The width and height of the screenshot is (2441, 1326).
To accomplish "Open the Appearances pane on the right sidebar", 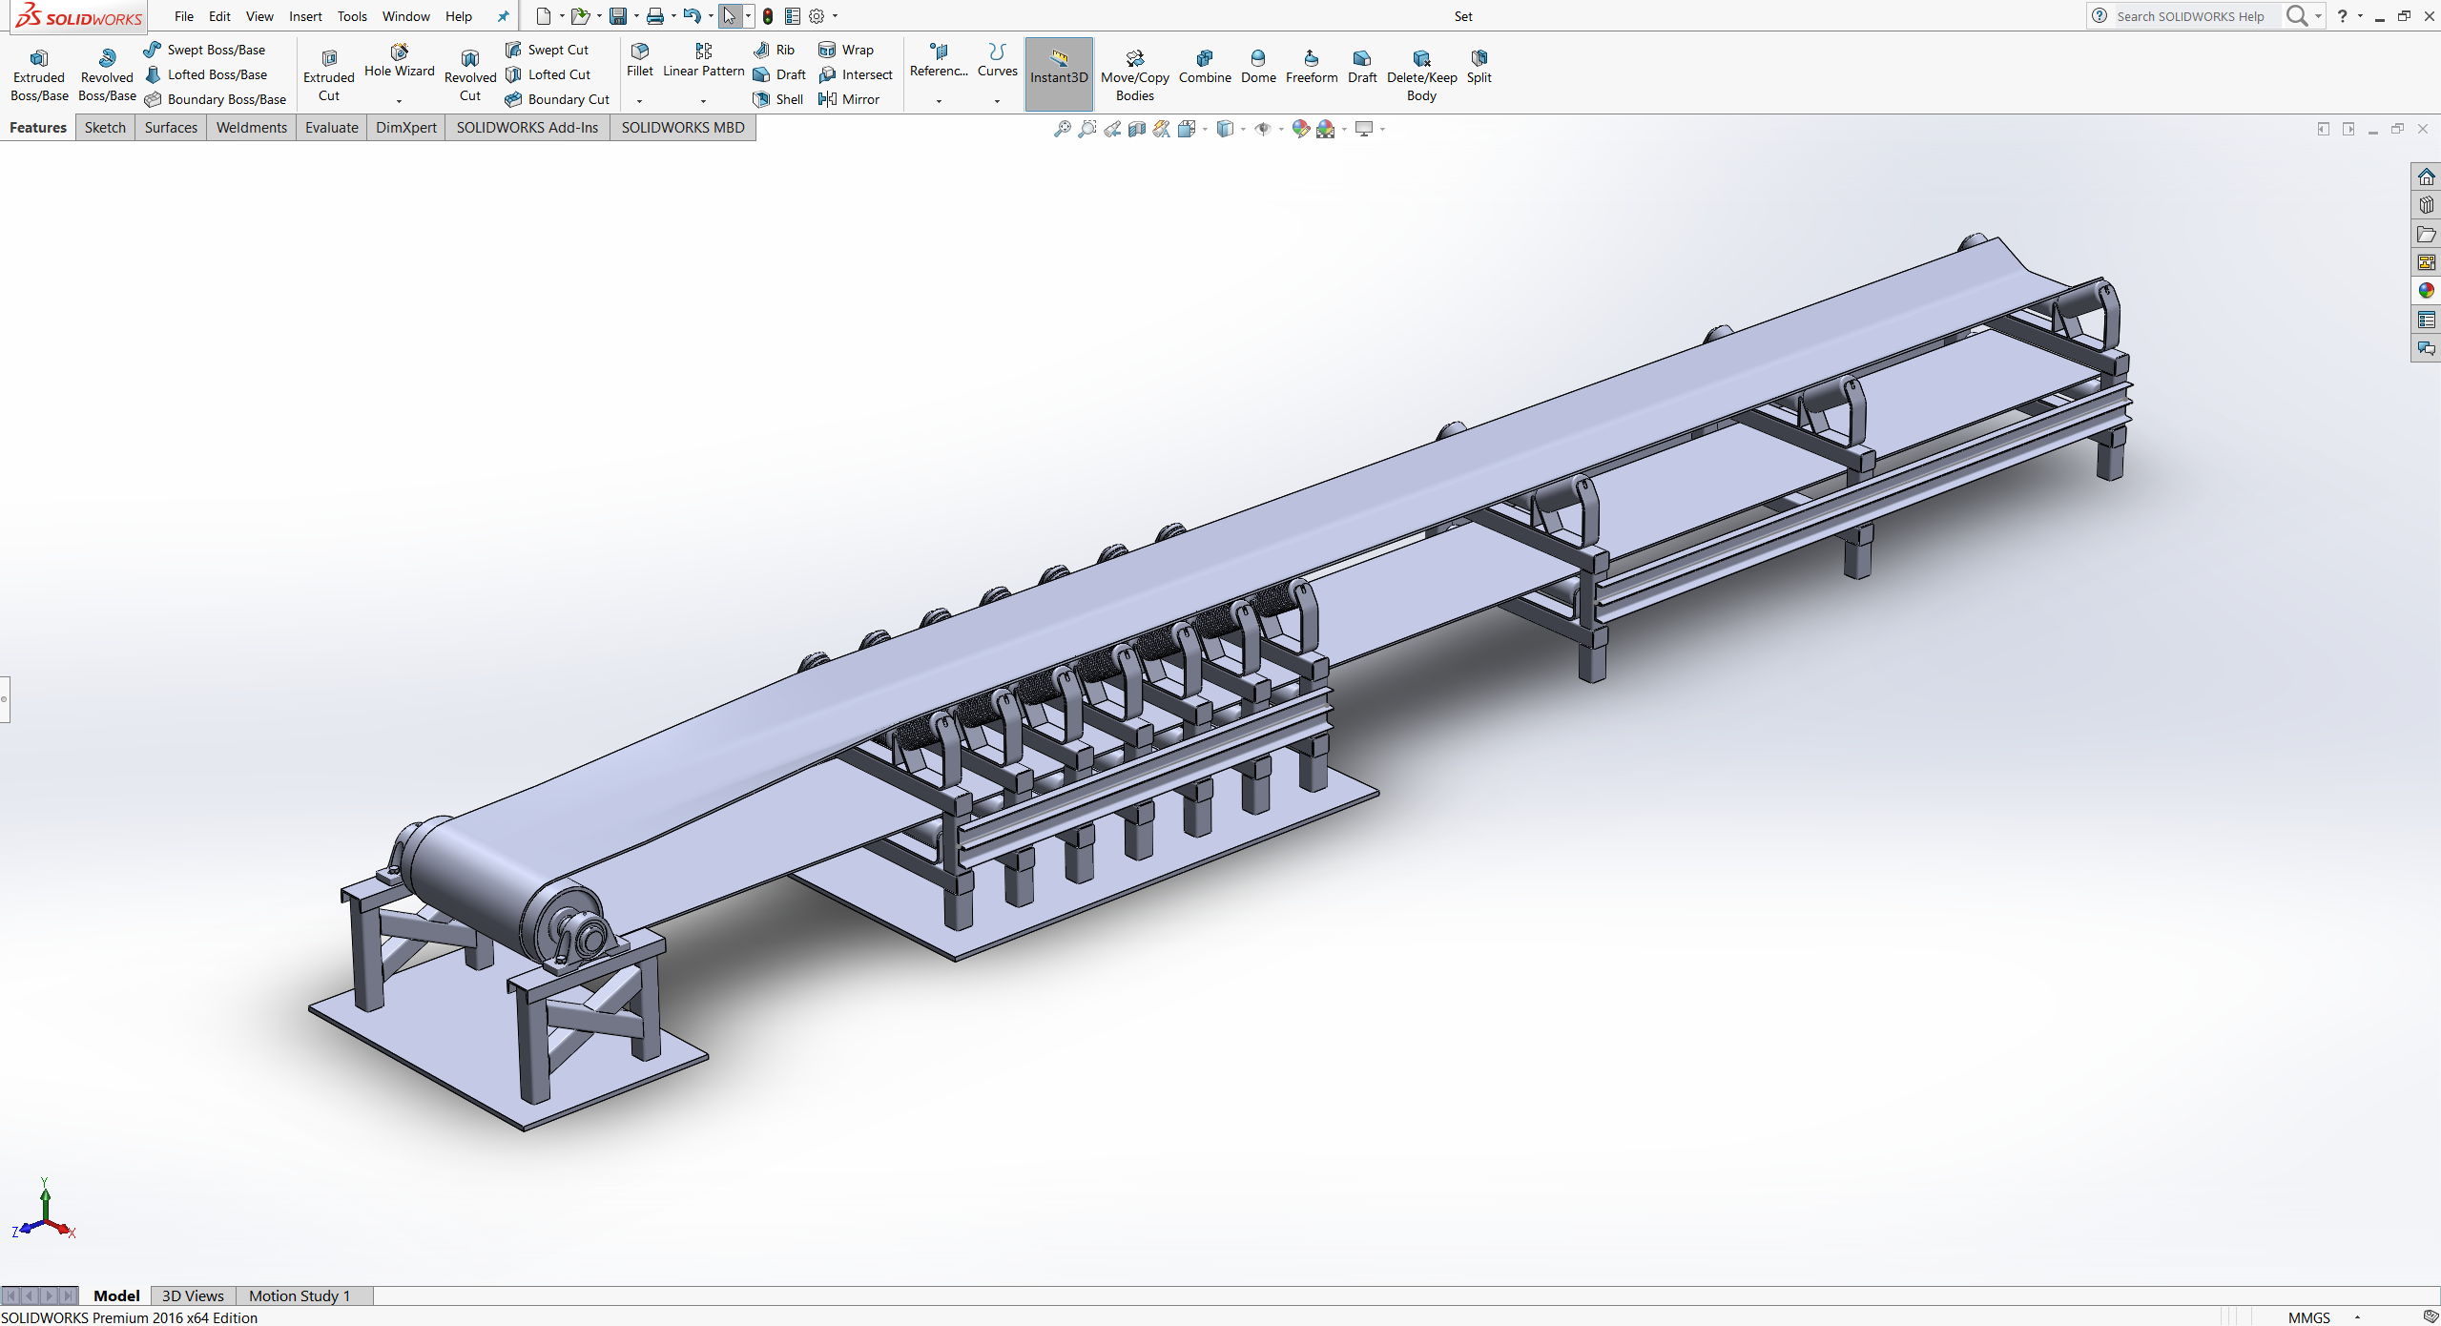I will coord(2426,290).
